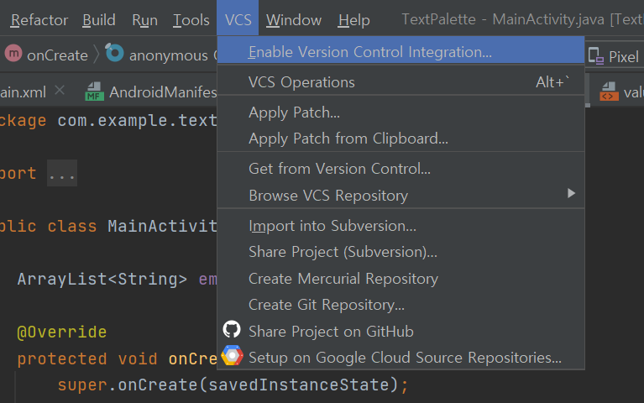Click Apply Patch... menu item

pos(401,113)
